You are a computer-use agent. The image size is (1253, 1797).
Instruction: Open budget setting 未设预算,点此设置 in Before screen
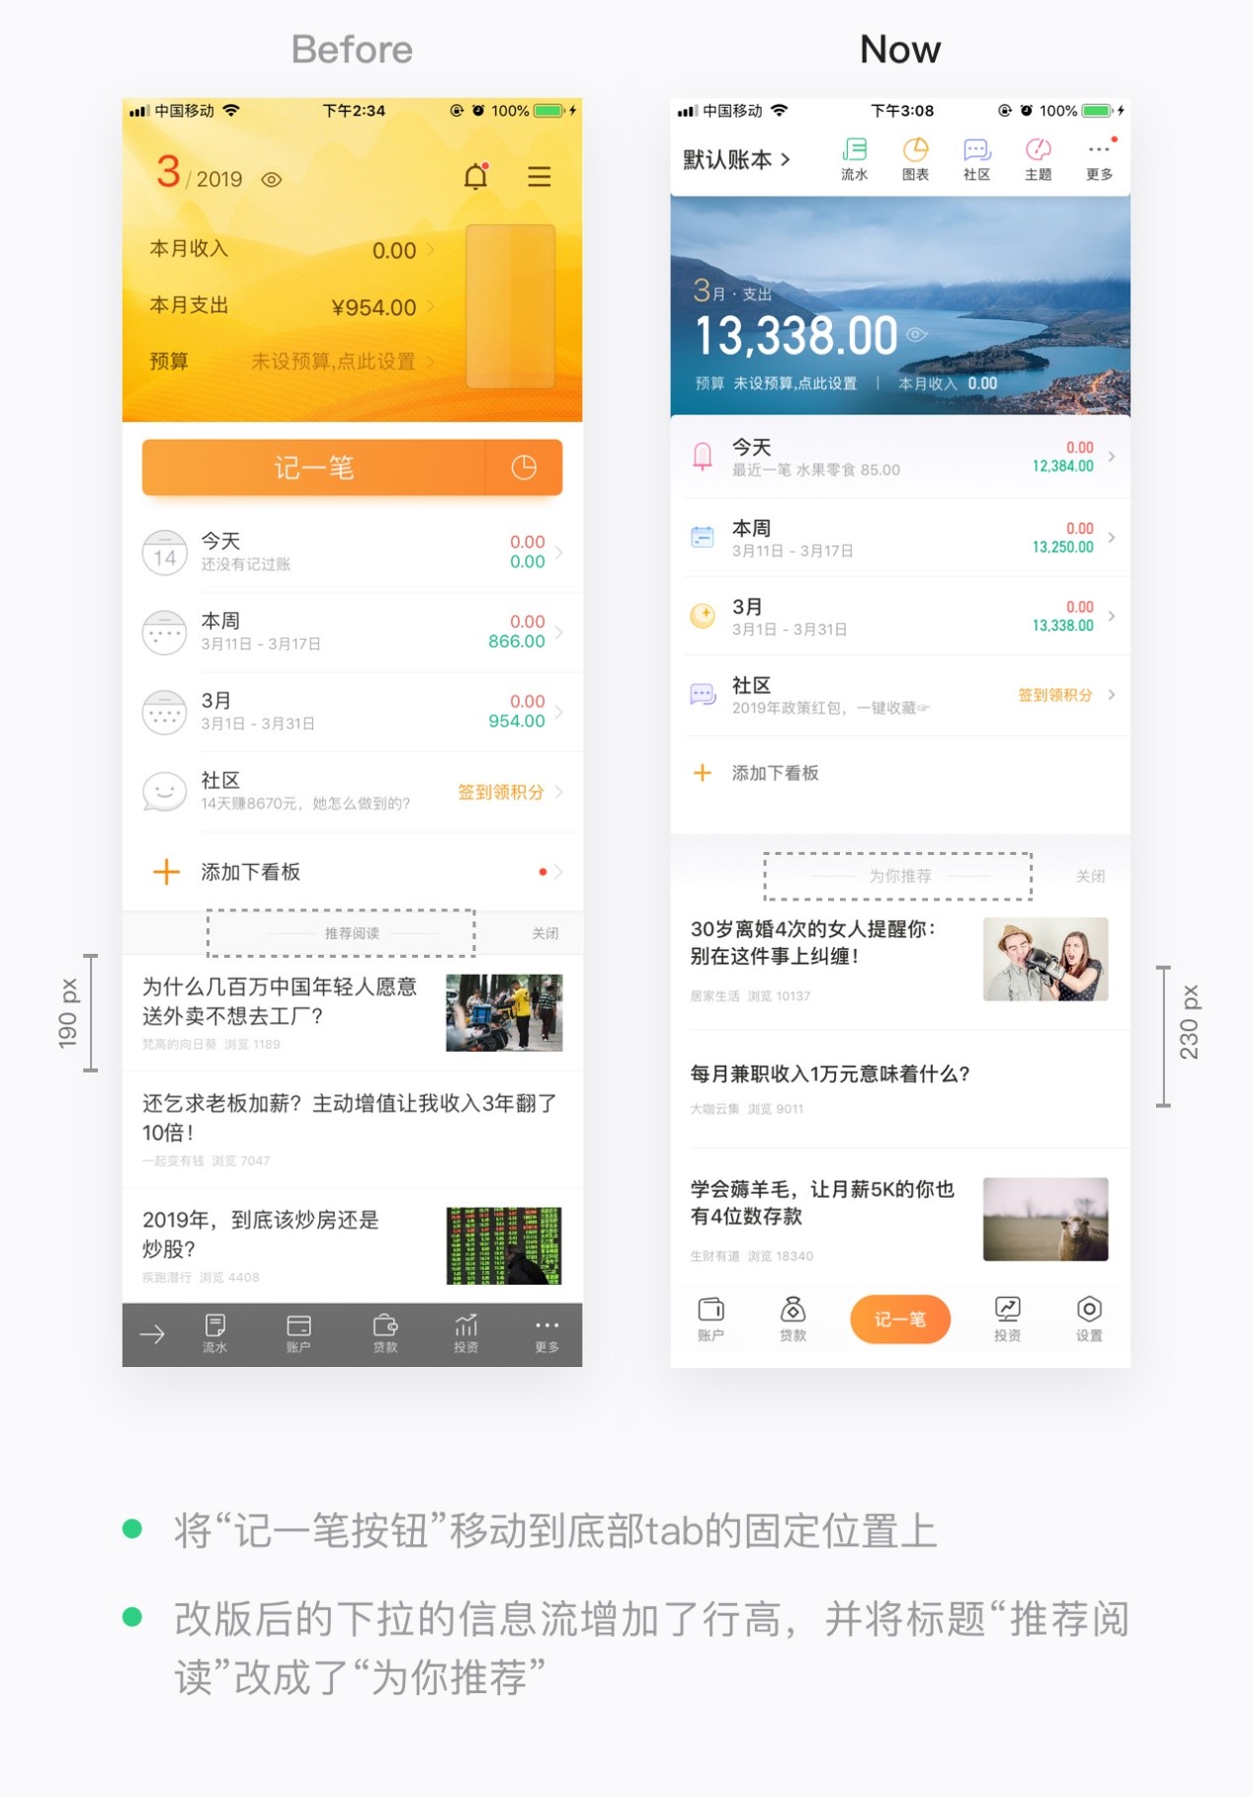(x=333, y=362)
